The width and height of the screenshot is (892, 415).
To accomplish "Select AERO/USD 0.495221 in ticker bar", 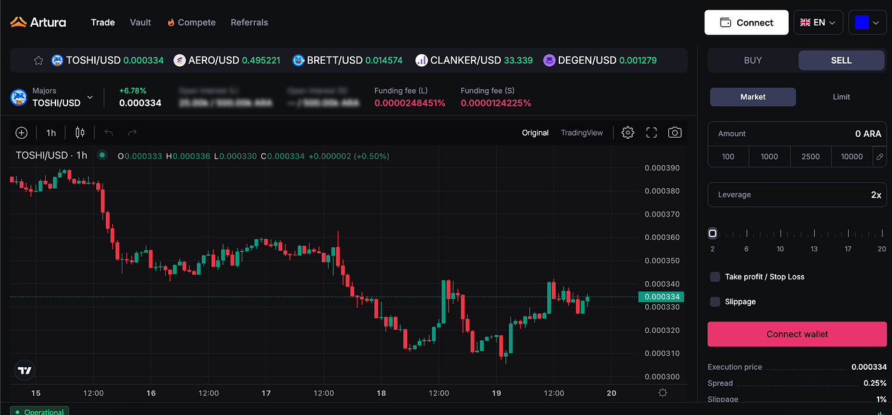I will [x=226, y=60].
